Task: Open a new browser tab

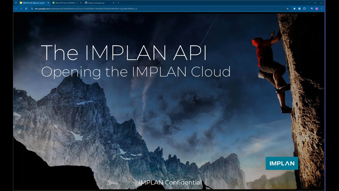Action: coord(118,3)
